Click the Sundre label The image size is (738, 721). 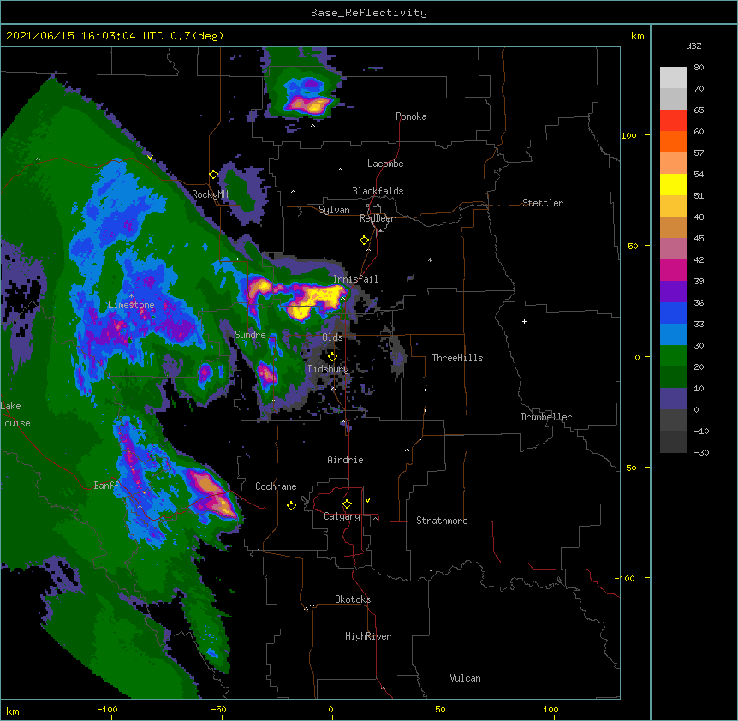tap(250, 335)
